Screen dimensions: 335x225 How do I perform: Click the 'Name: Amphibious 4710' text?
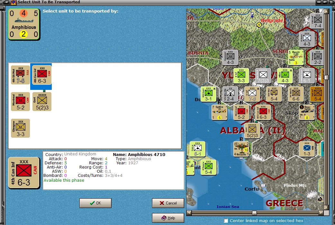(139, 154)
